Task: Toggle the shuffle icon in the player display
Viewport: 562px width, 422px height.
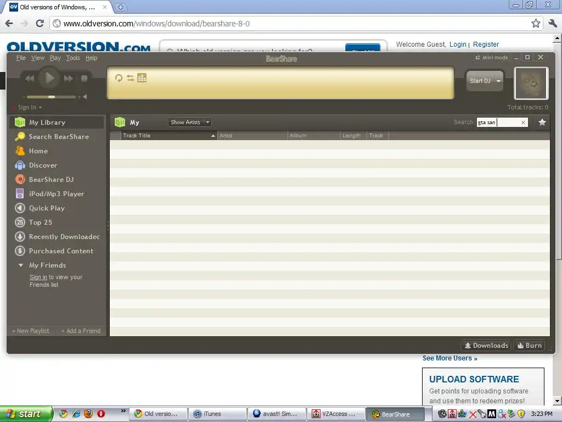Action: pos(130,78)
